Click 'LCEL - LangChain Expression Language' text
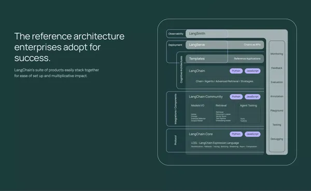Viewport: 311px width, 191px height. pos(215,143)
